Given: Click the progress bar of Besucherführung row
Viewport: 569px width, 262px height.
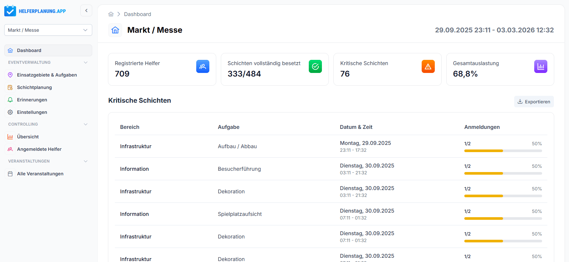Looking at the screenshot, I should (503, 173).
